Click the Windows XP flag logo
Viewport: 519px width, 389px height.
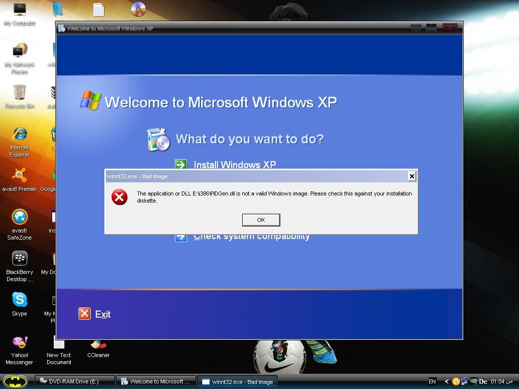click(90, 100)
